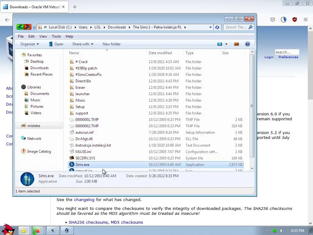The image size is (313, 235).
Task: Select the SECDRV.SYS file icon
Action: point(72,158)
